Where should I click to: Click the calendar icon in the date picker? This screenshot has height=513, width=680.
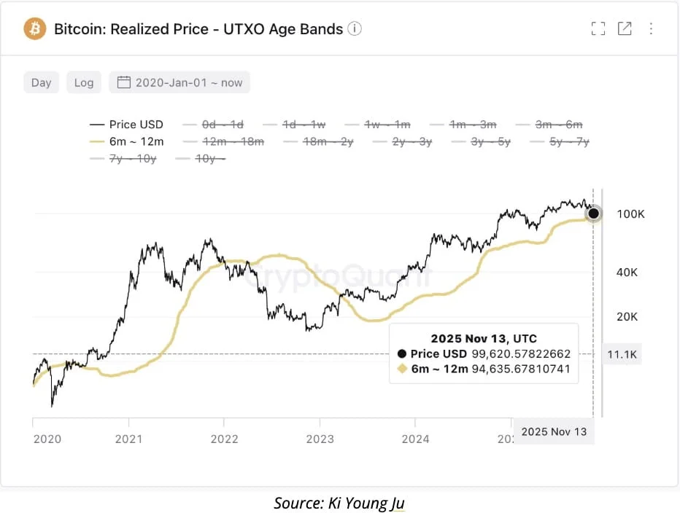click(122, 82)
